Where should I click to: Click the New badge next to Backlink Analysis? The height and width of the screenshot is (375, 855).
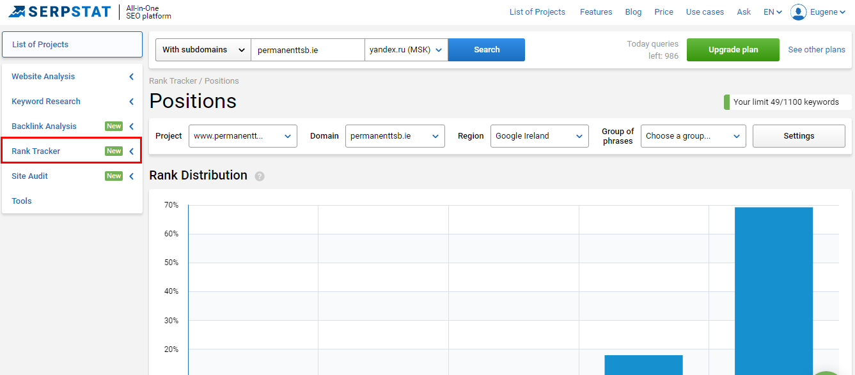(114, 126)
